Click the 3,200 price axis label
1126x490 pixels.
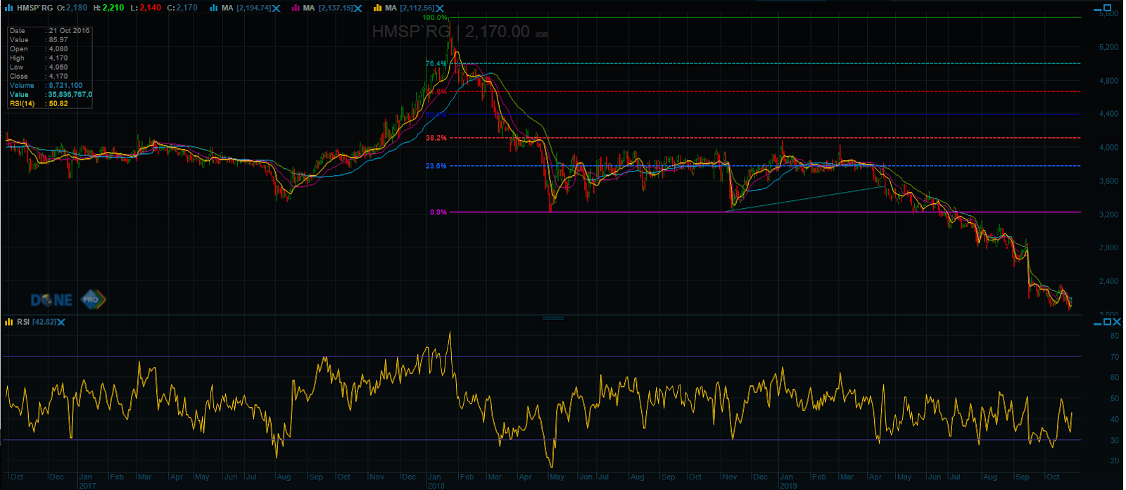point(1108,215)
